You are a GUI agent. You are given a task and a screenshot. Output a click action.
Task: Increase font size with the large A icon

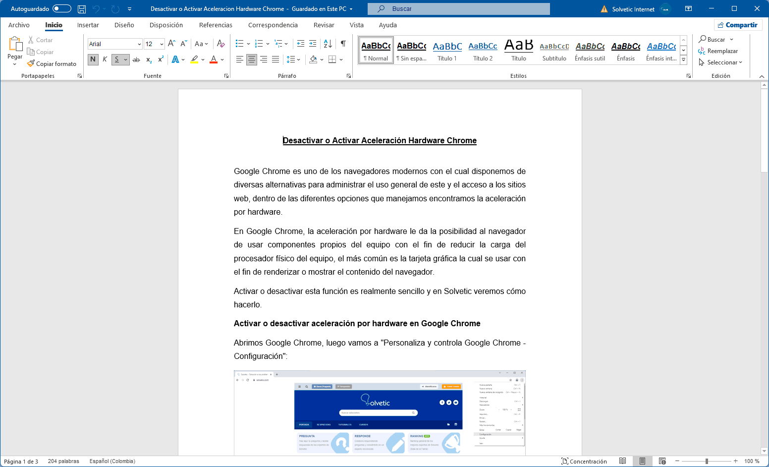[171, 44]
